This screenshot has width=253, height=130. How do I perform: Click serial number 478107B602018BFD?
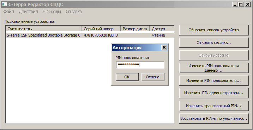[x=101, y=35]
